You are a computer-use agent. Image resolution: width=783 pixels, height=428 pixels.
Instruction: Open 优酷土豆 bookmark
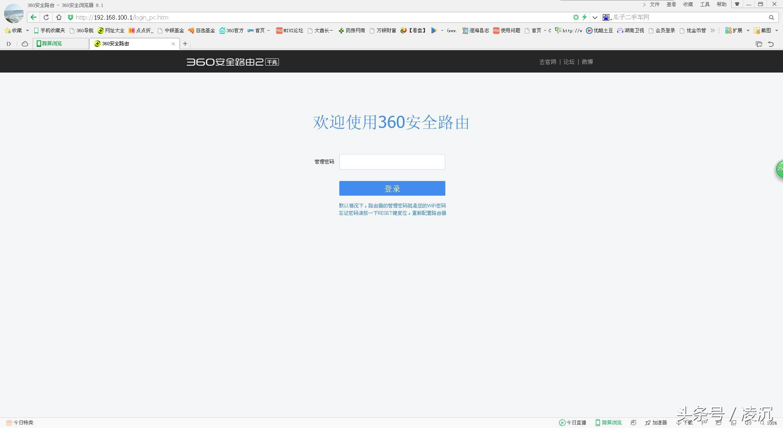coord(599,30)
